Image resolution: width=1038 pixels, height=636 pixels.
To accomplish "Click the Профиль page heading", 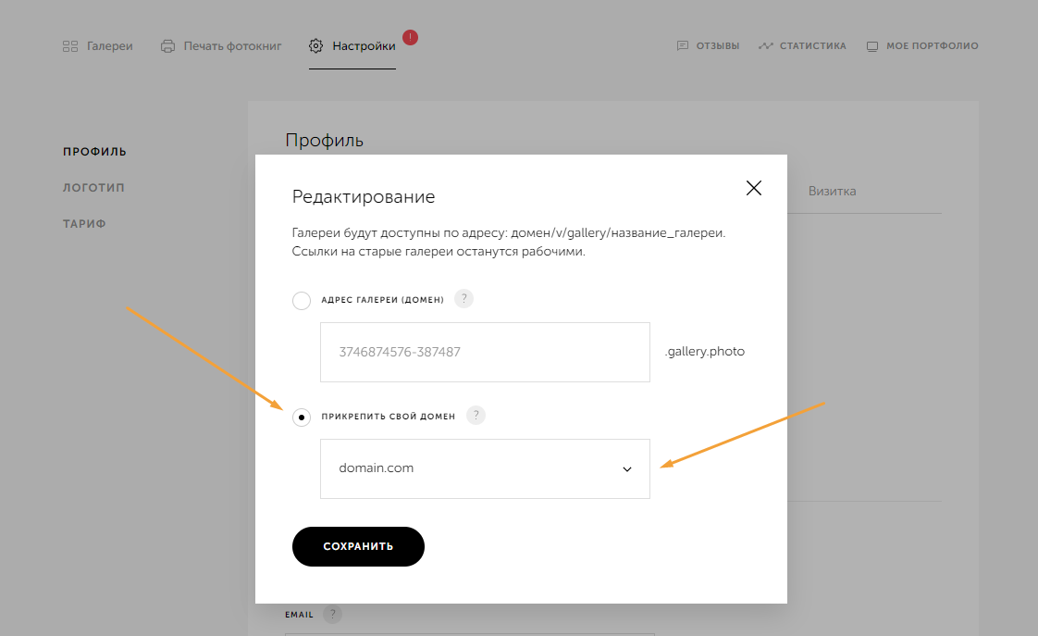I will (x=325, y=141).
